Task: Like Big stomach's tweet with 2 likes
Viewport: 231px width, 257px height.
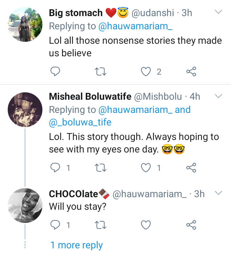Action: (x=147, y=72)
